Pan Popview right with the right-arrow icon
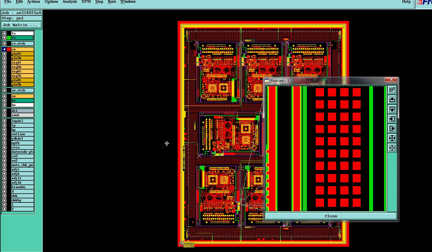This screenshot has width=432, height=252. tap(392, 128)
